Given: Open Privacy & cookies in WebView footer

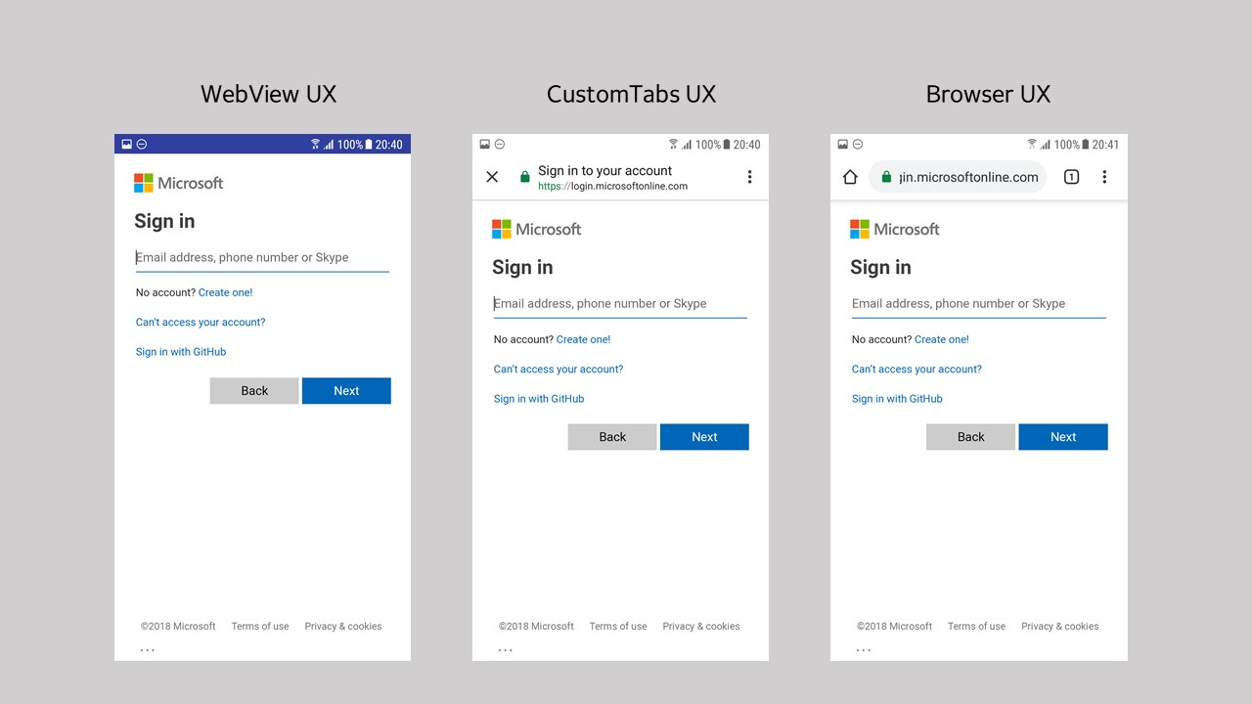Looking at the screenshot, I should pos(343,627).
